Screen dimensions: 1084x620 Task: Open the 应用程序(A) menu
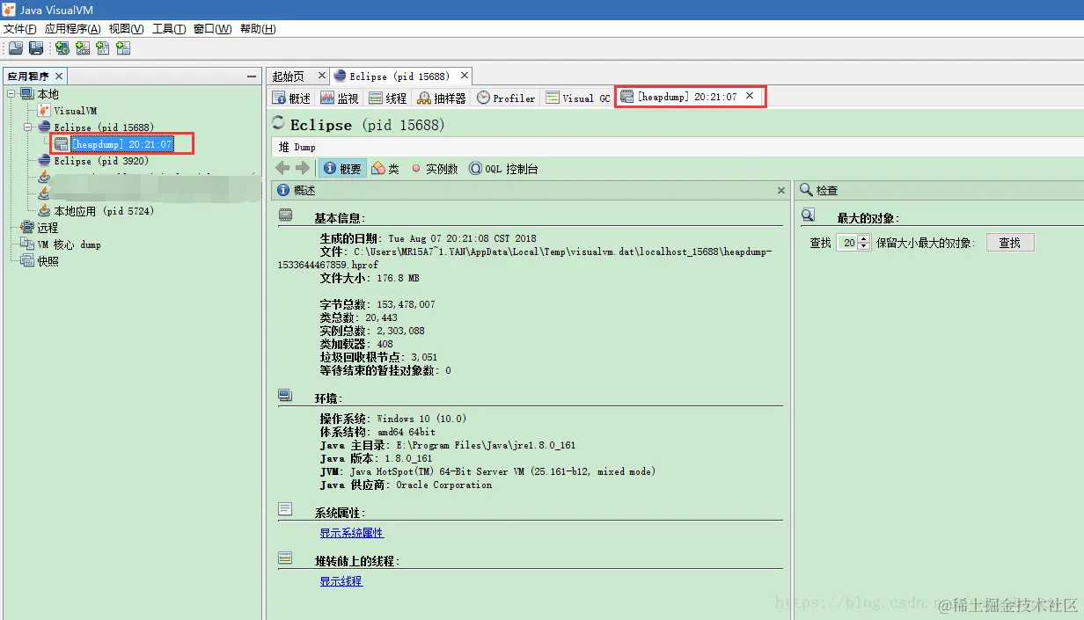[x=73, y=29]
